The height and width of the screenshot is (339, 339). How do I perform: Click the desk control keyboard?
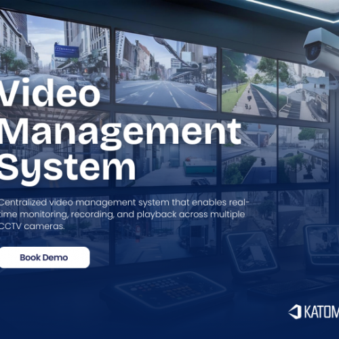tap(171, 290)
